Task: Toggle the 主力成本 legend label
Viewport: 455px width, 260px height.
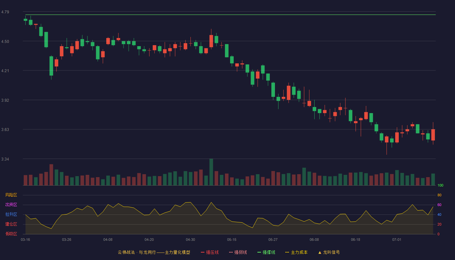Action: point(299,252)
